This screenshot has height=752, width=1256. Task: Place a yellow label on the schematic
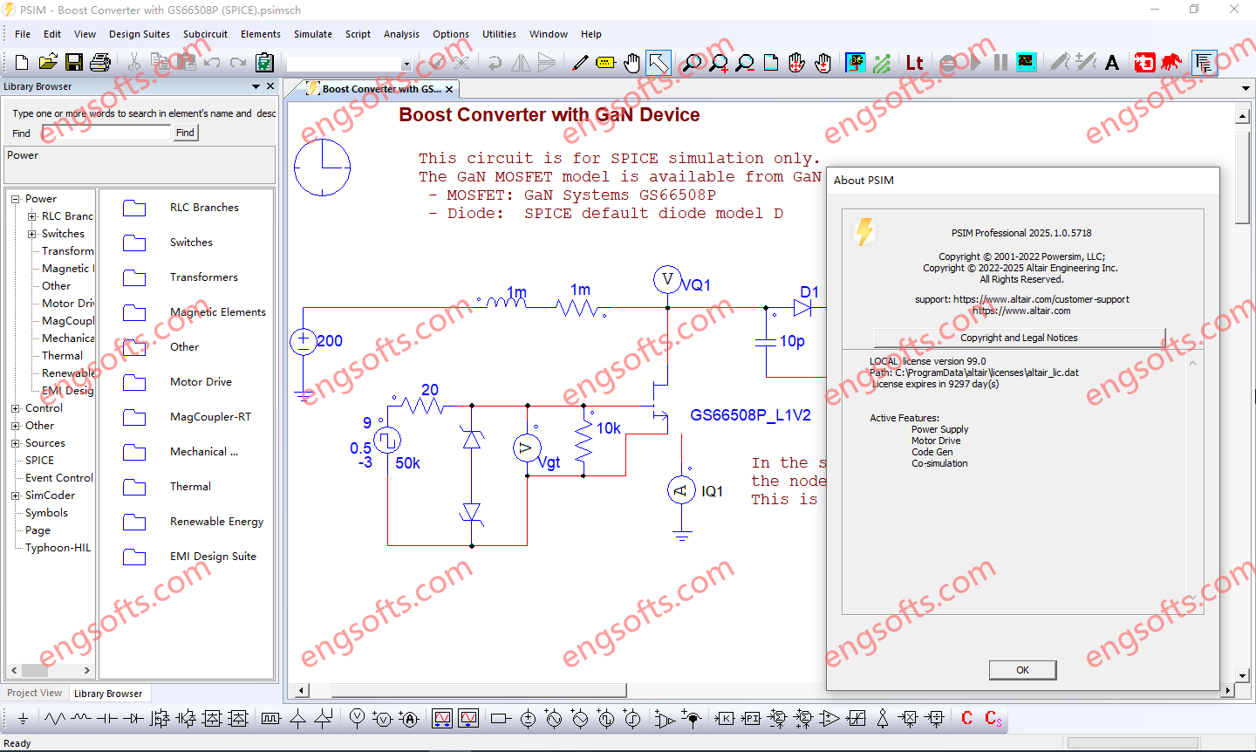point(605,63)
